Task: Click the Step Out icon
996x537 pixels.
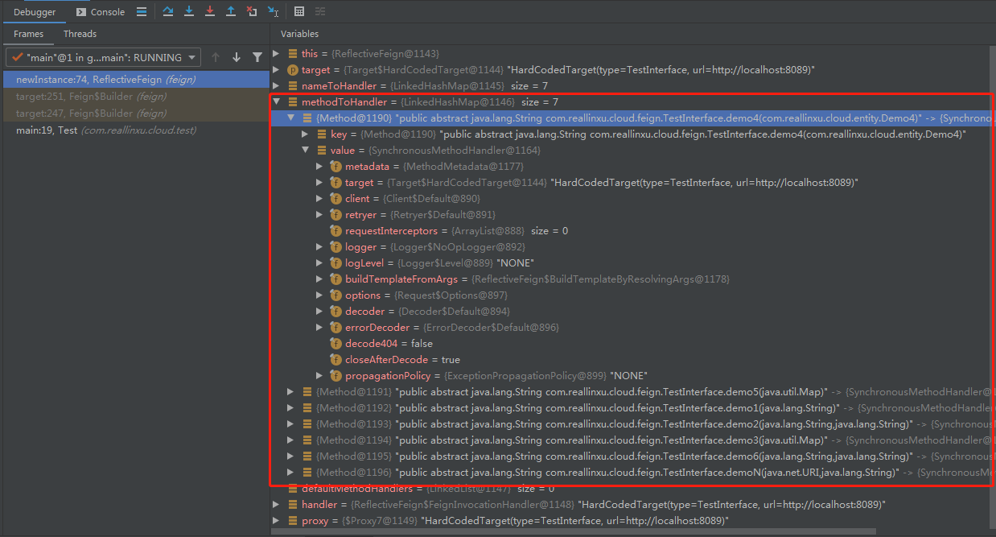Action: (x=231, y=12)
